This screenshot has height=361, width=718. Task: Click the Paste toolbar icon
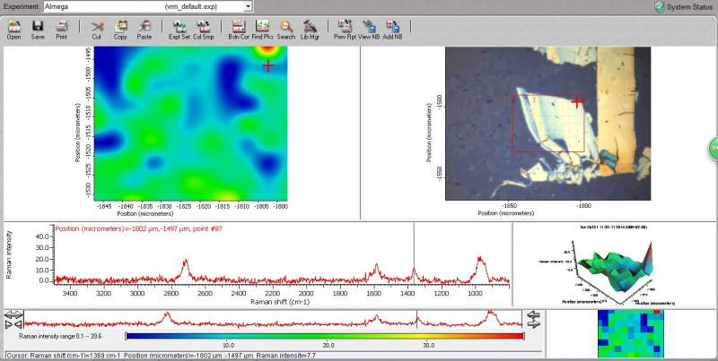pyautogui.click(x=144, y=30)
